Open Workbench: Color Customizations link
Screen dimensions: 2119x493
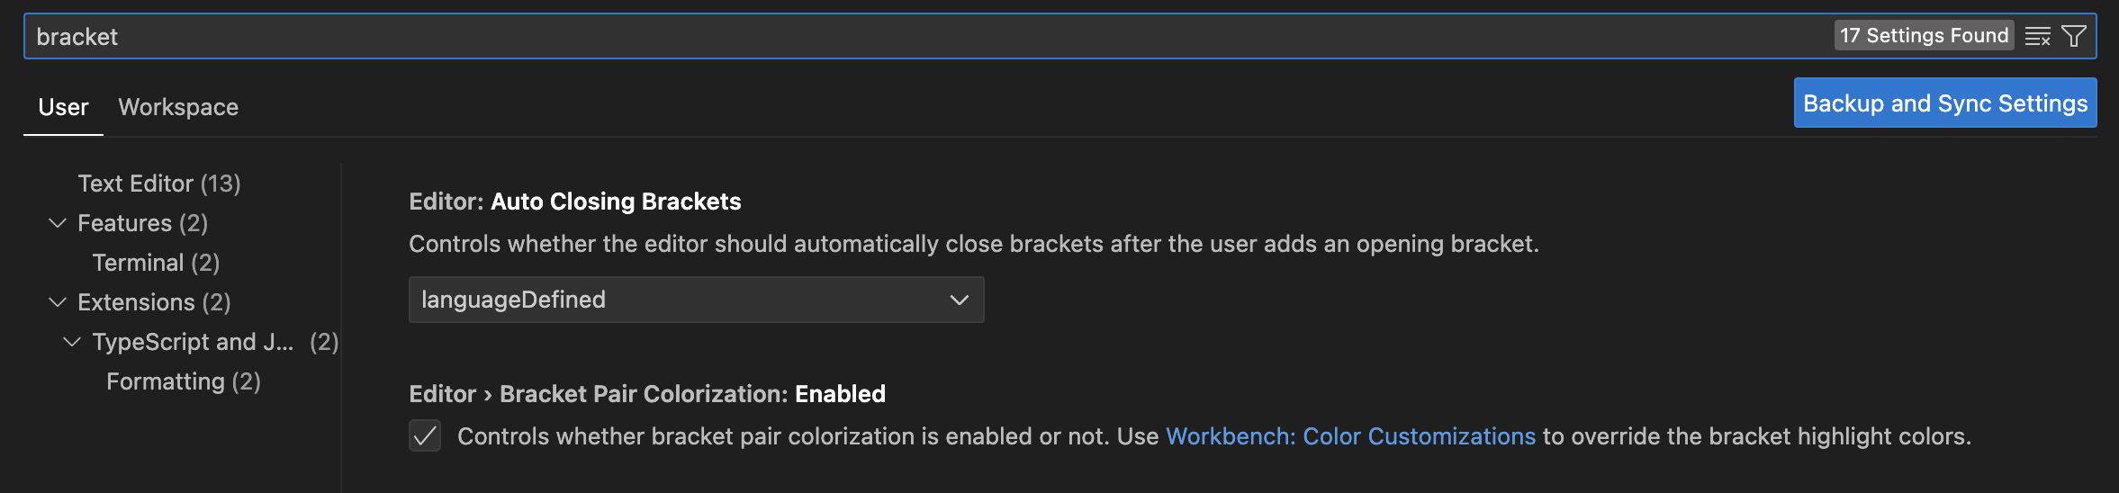coord(1350,436)
